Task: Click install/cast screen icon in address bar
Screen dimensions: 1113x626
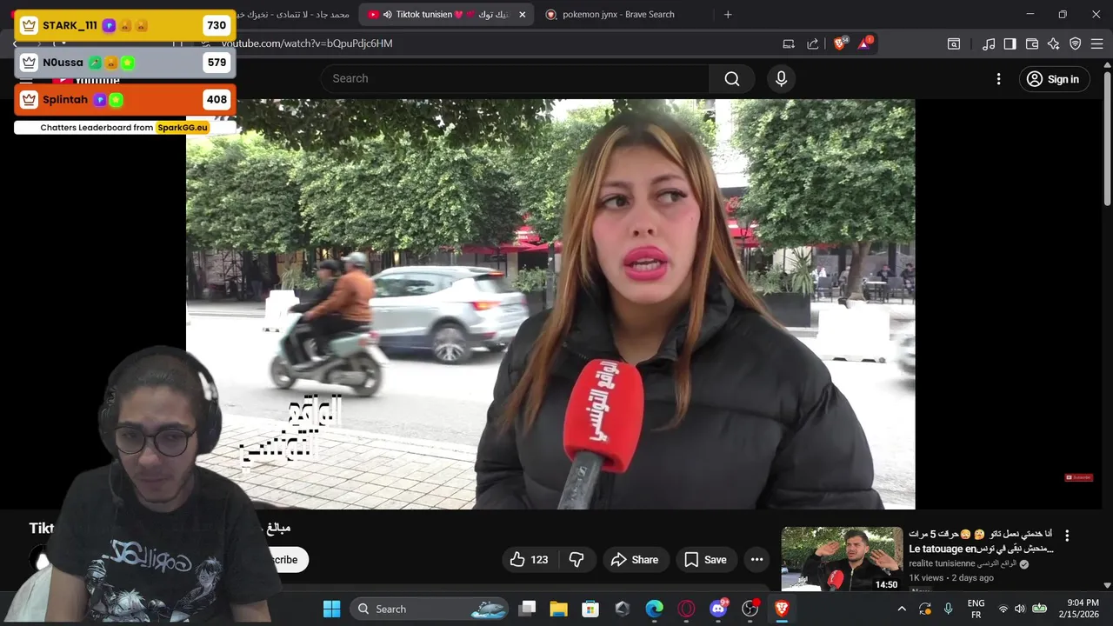Action: [x=789, y=43]
